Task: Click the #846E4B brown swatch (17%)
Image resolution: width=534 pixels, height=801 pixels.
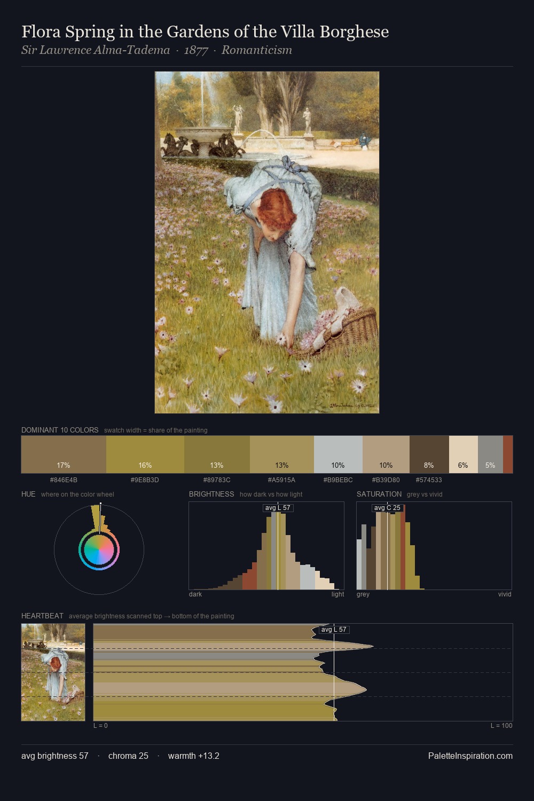Action: point(64,454)
